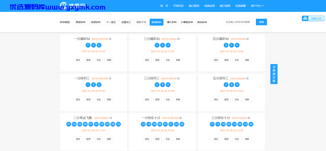View 历史 for 一分快乐十分

[168, 139]
